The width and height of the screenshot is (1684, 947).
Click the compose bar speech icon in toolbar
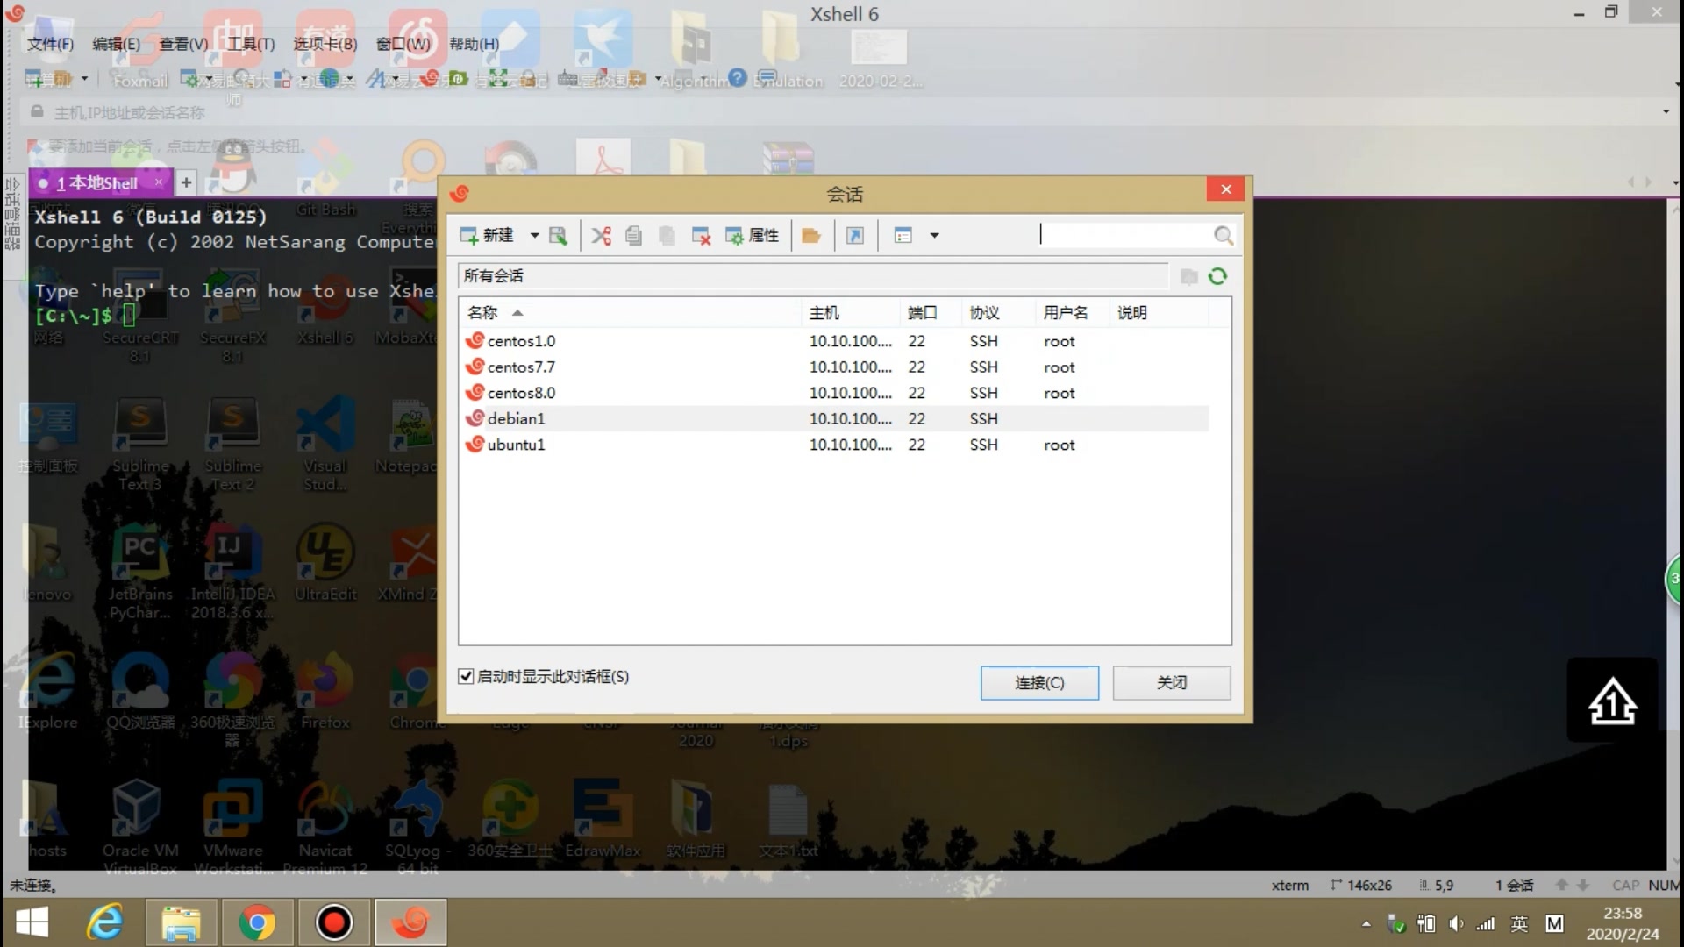point(767,78)
